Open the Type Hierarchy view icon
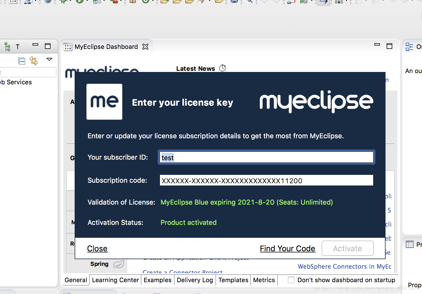The height and width of the screenshot is (294, 422). [8, 47]
